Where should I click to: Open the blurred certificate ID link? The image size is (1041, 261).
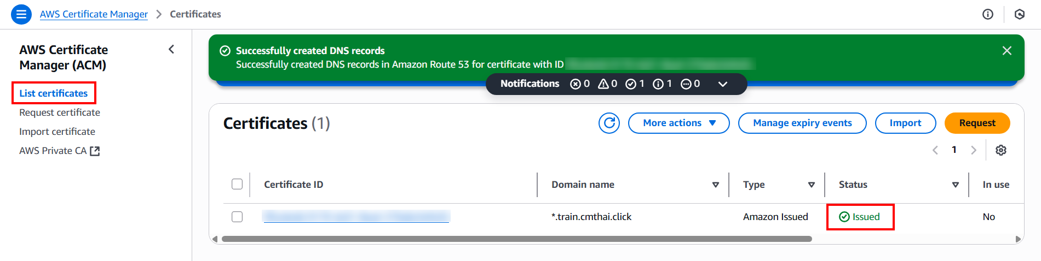tap(356, 217)
